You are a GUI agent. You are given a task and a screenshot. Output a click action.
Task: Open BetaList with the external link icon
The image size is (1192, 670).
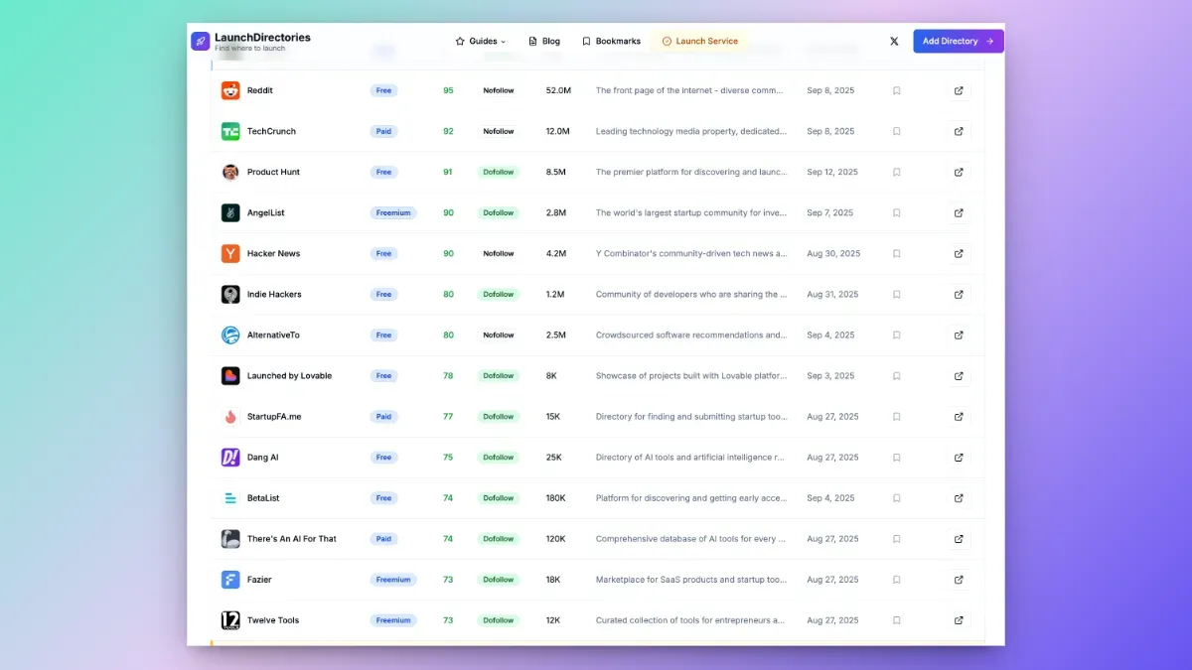click(959, 497)
